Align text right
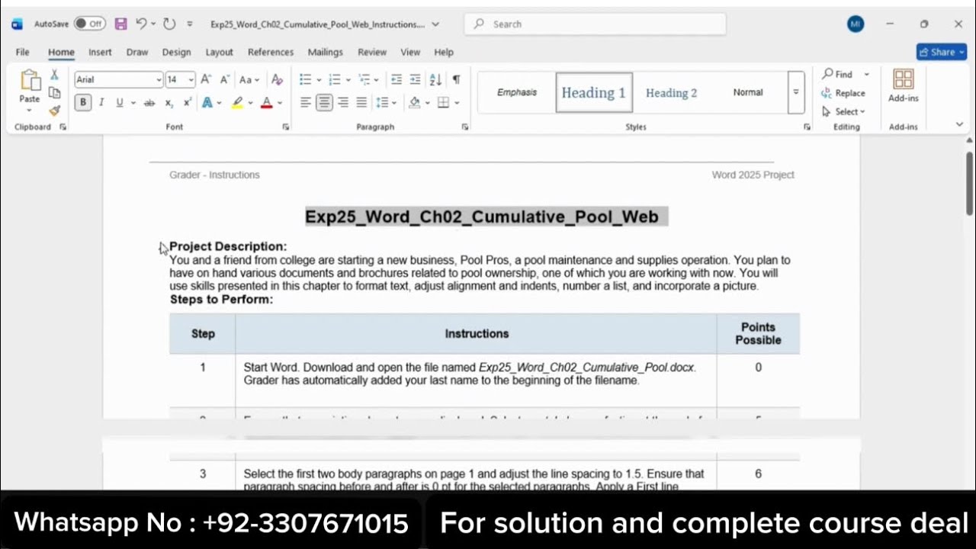The image size is (976, 549). click(343, 102)
